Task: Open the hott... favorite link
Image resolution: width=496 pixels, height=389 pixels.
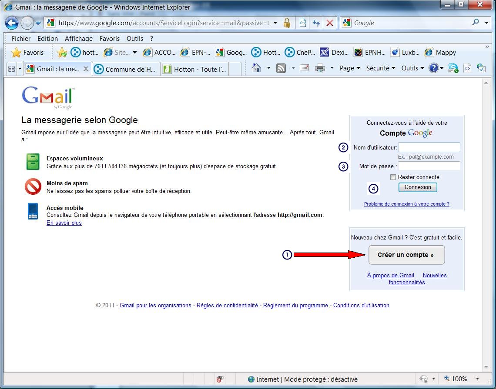Action: pos(84,53)
